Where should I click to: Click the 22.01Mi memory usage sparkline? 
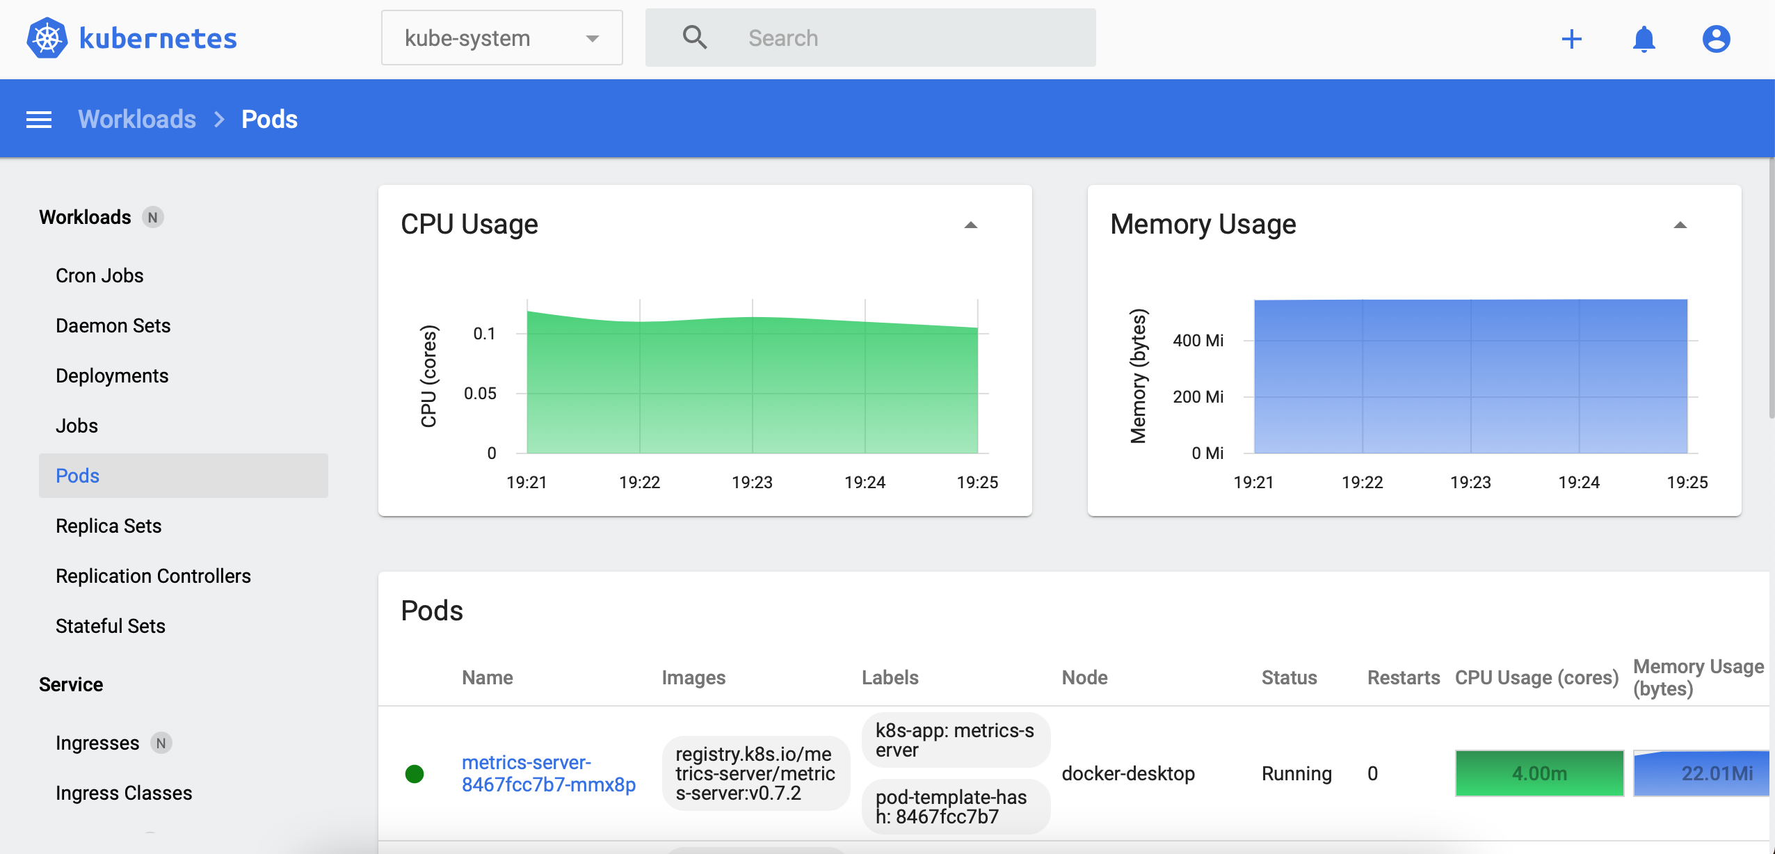[x=1701, y=773]
